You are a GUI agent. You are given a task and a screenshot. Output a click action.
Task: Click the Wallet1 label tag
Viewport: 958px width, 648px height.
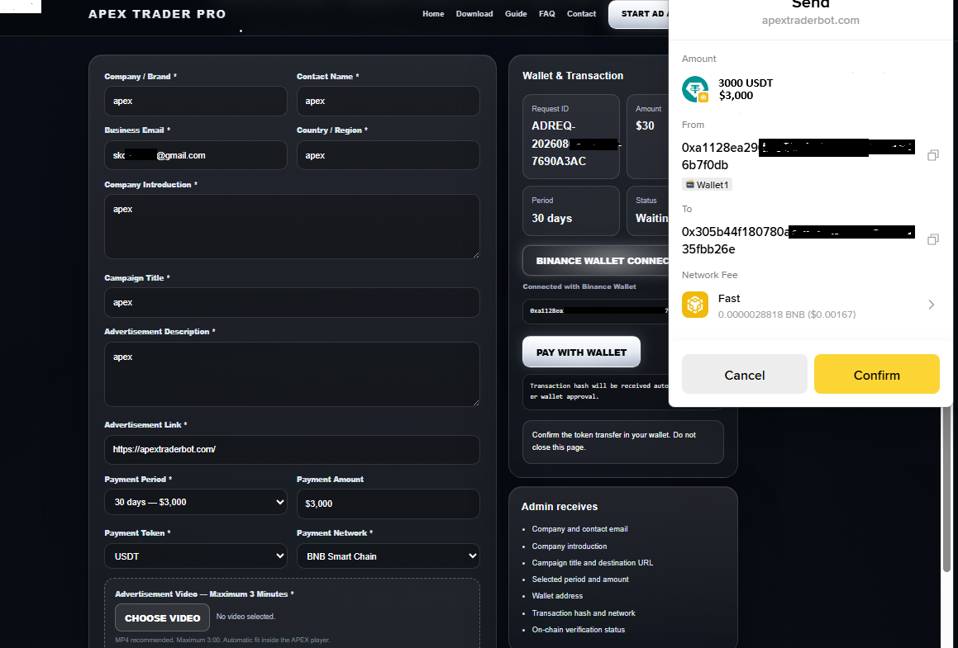pyautogui.click(x=707, y=185)
